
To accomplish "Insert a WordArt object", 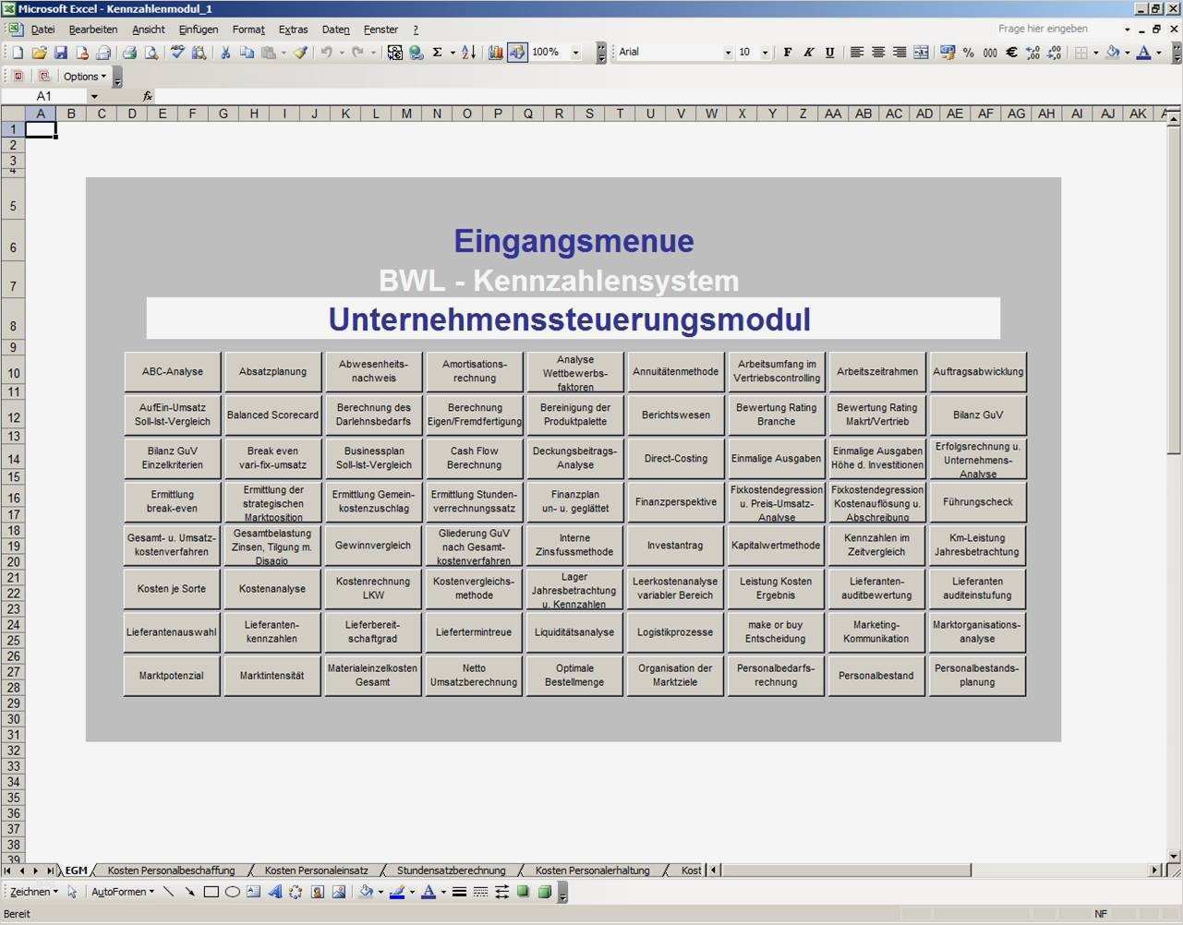I will 272,892.
